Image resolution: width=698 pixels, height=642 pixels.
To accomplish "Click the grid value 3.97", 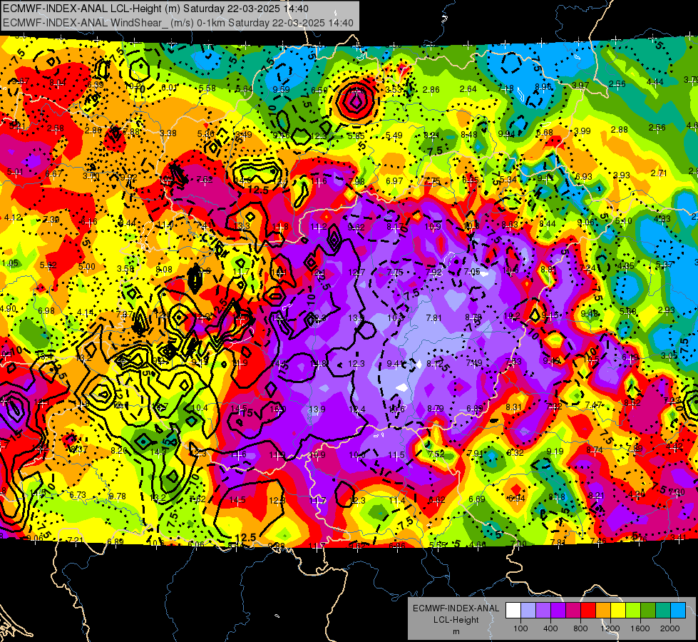I will pyautogui.click(x=580, y=85).
